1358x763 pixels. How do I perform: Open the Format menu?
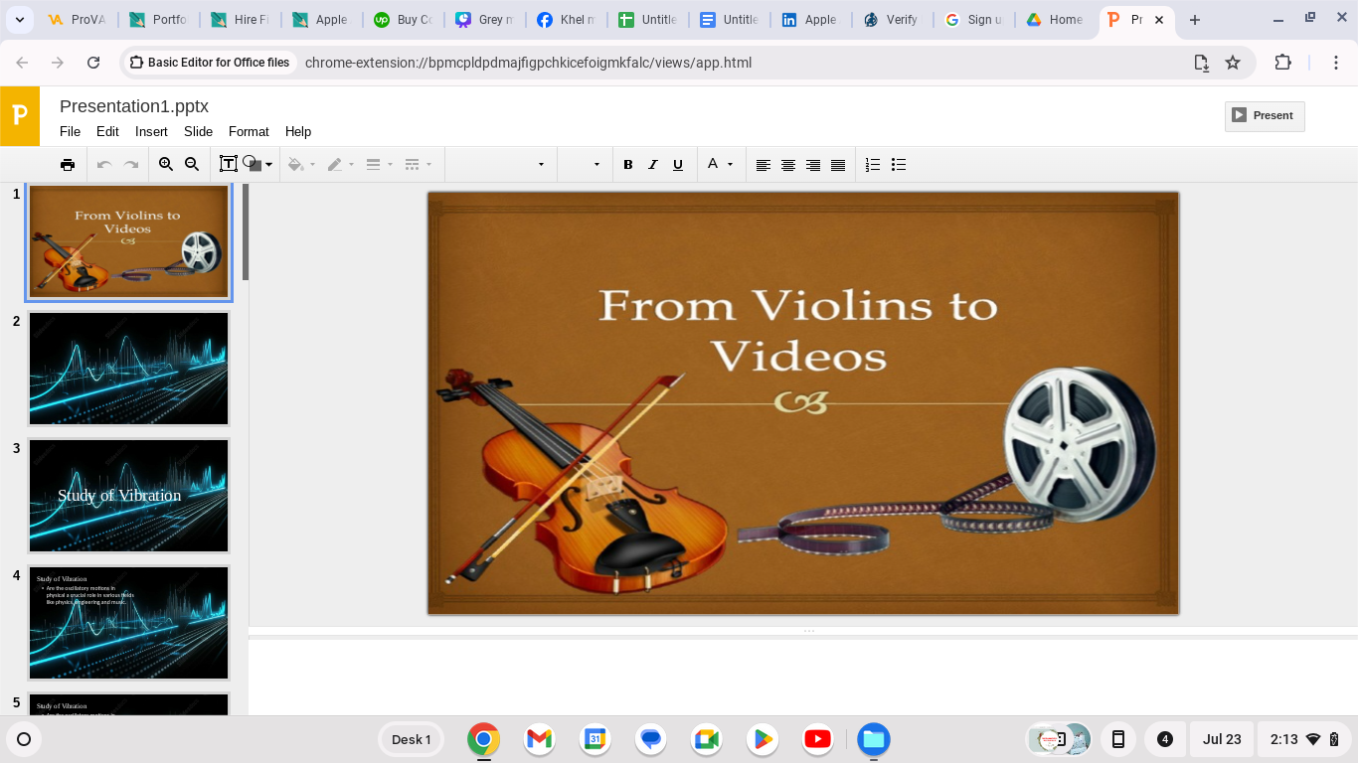point(249,131)
